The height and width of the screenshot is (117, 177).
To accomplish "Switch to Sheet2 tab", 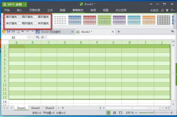I will point(35,108).
